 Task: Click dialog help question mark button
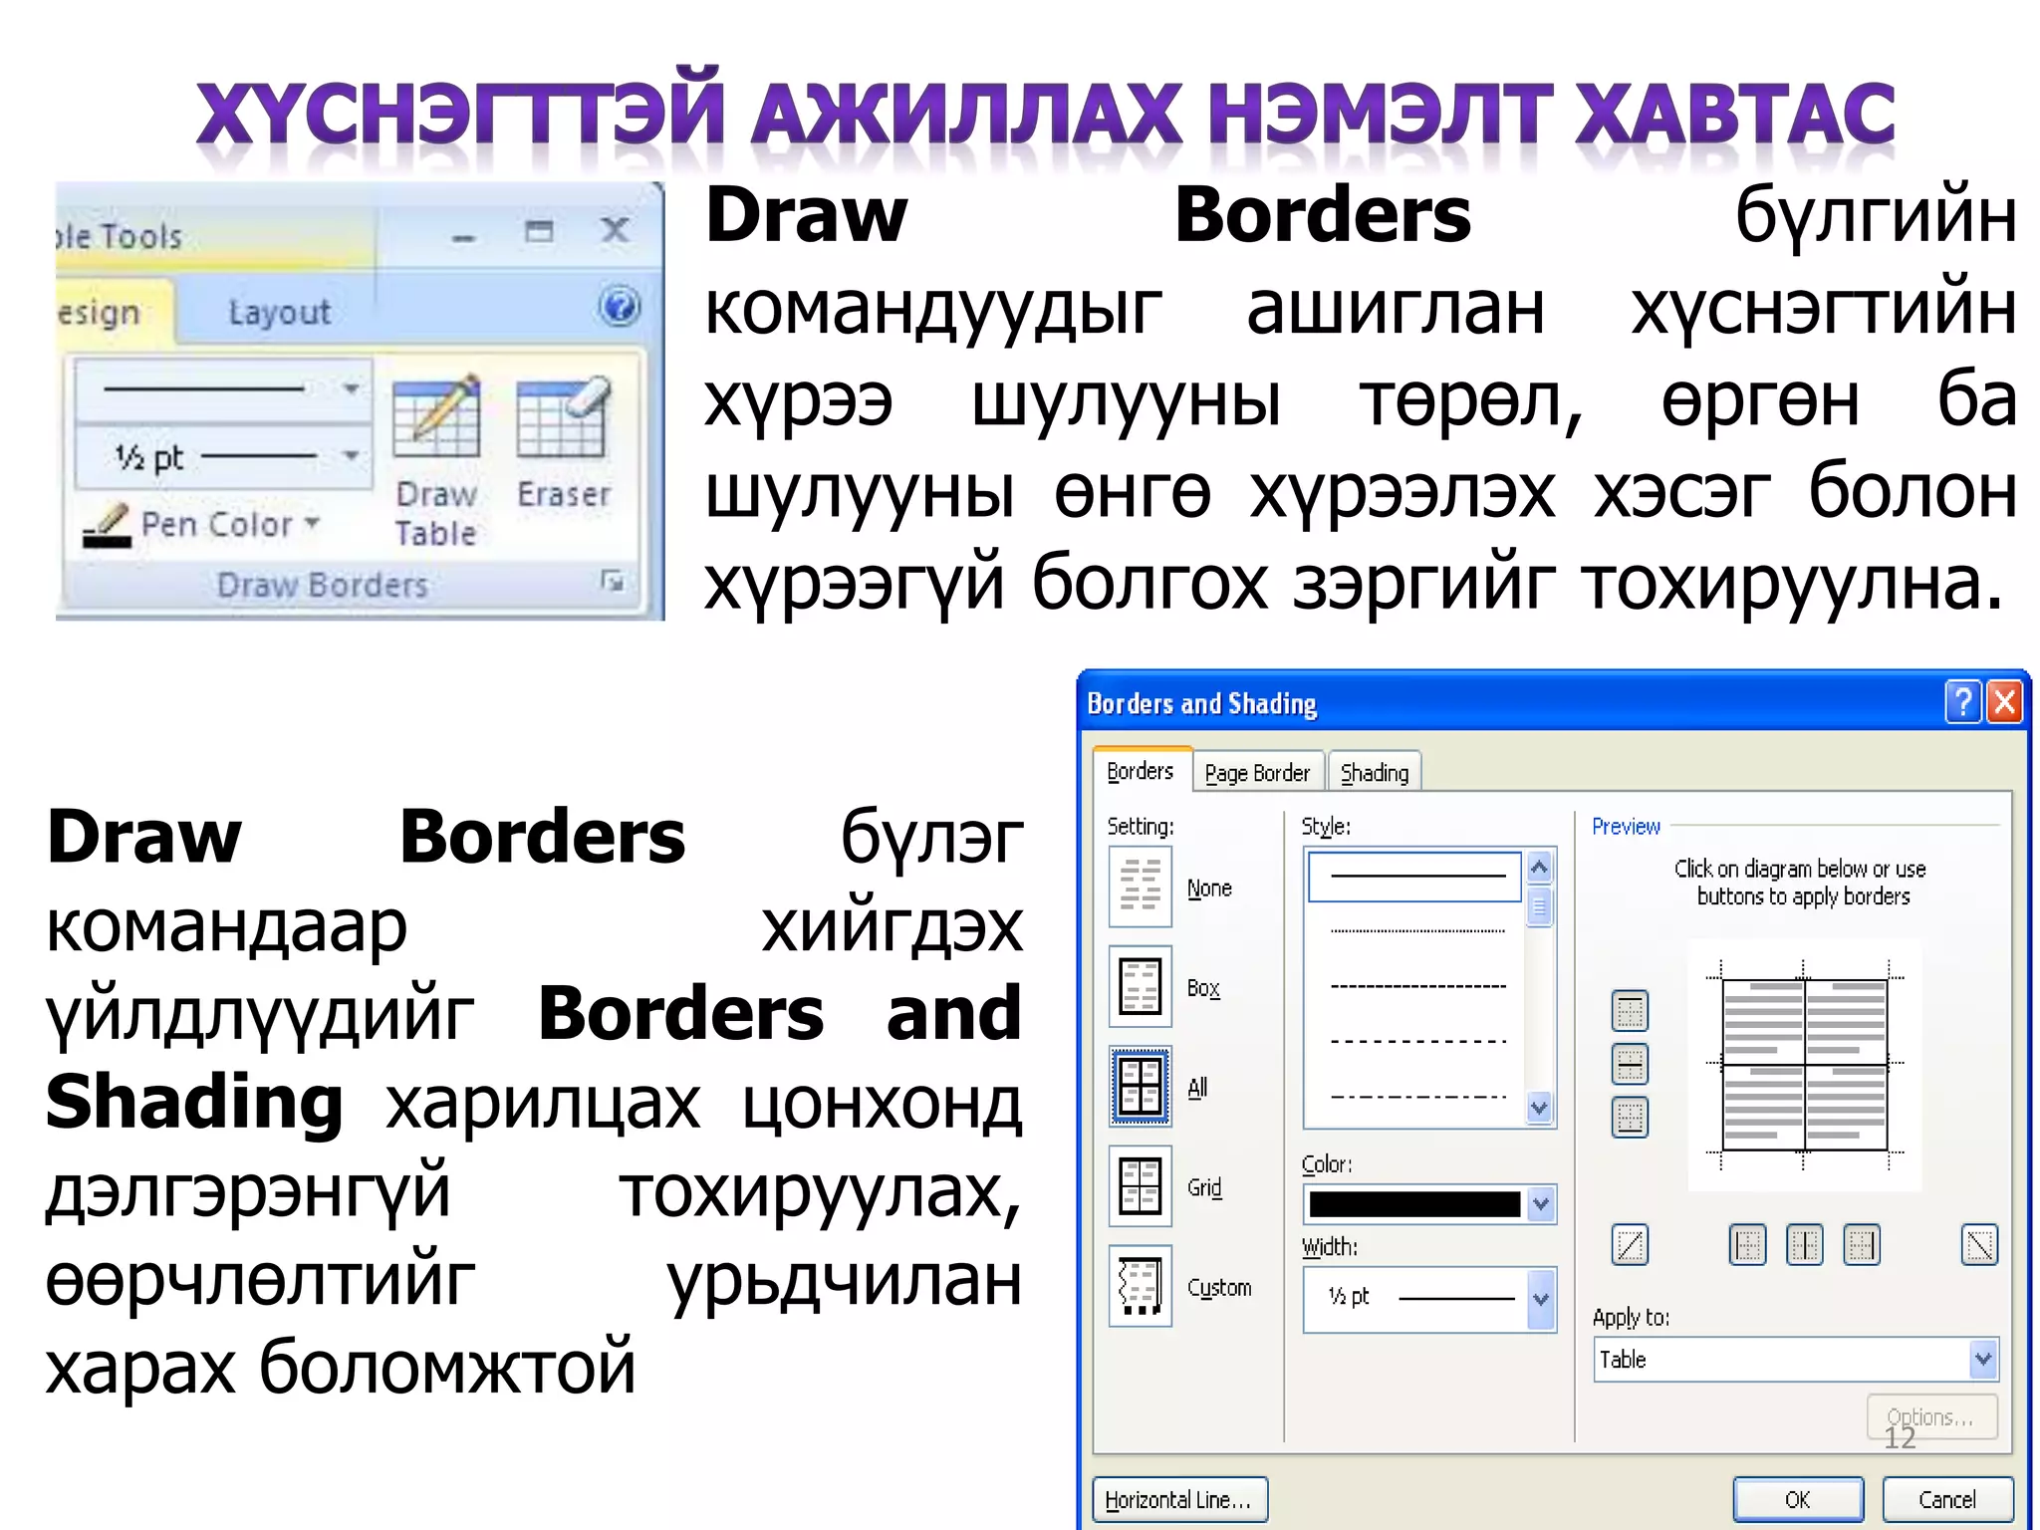coord(1962,702)
